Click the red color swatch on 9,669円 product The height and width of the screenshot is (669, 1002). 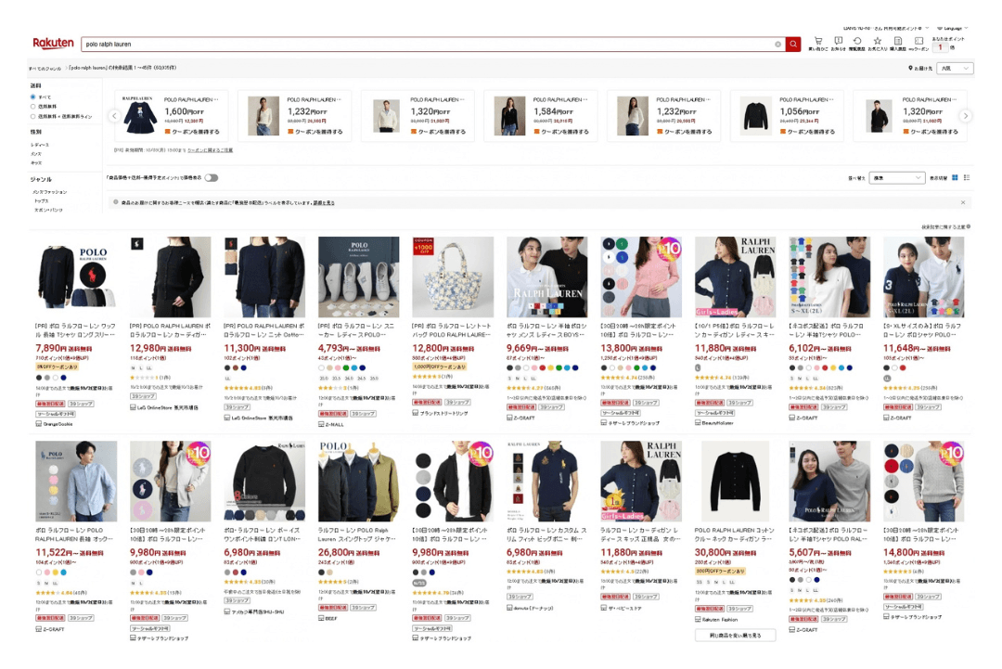click(543, 368)
